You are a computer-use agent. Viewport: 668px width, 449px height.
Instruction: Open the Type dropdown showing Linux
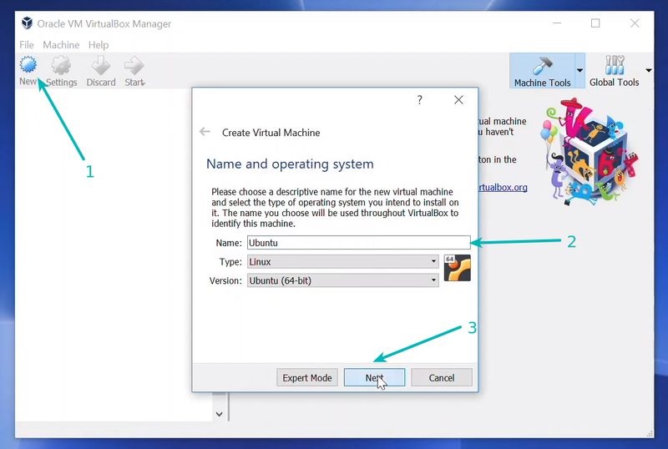click(x=343, y=261)
